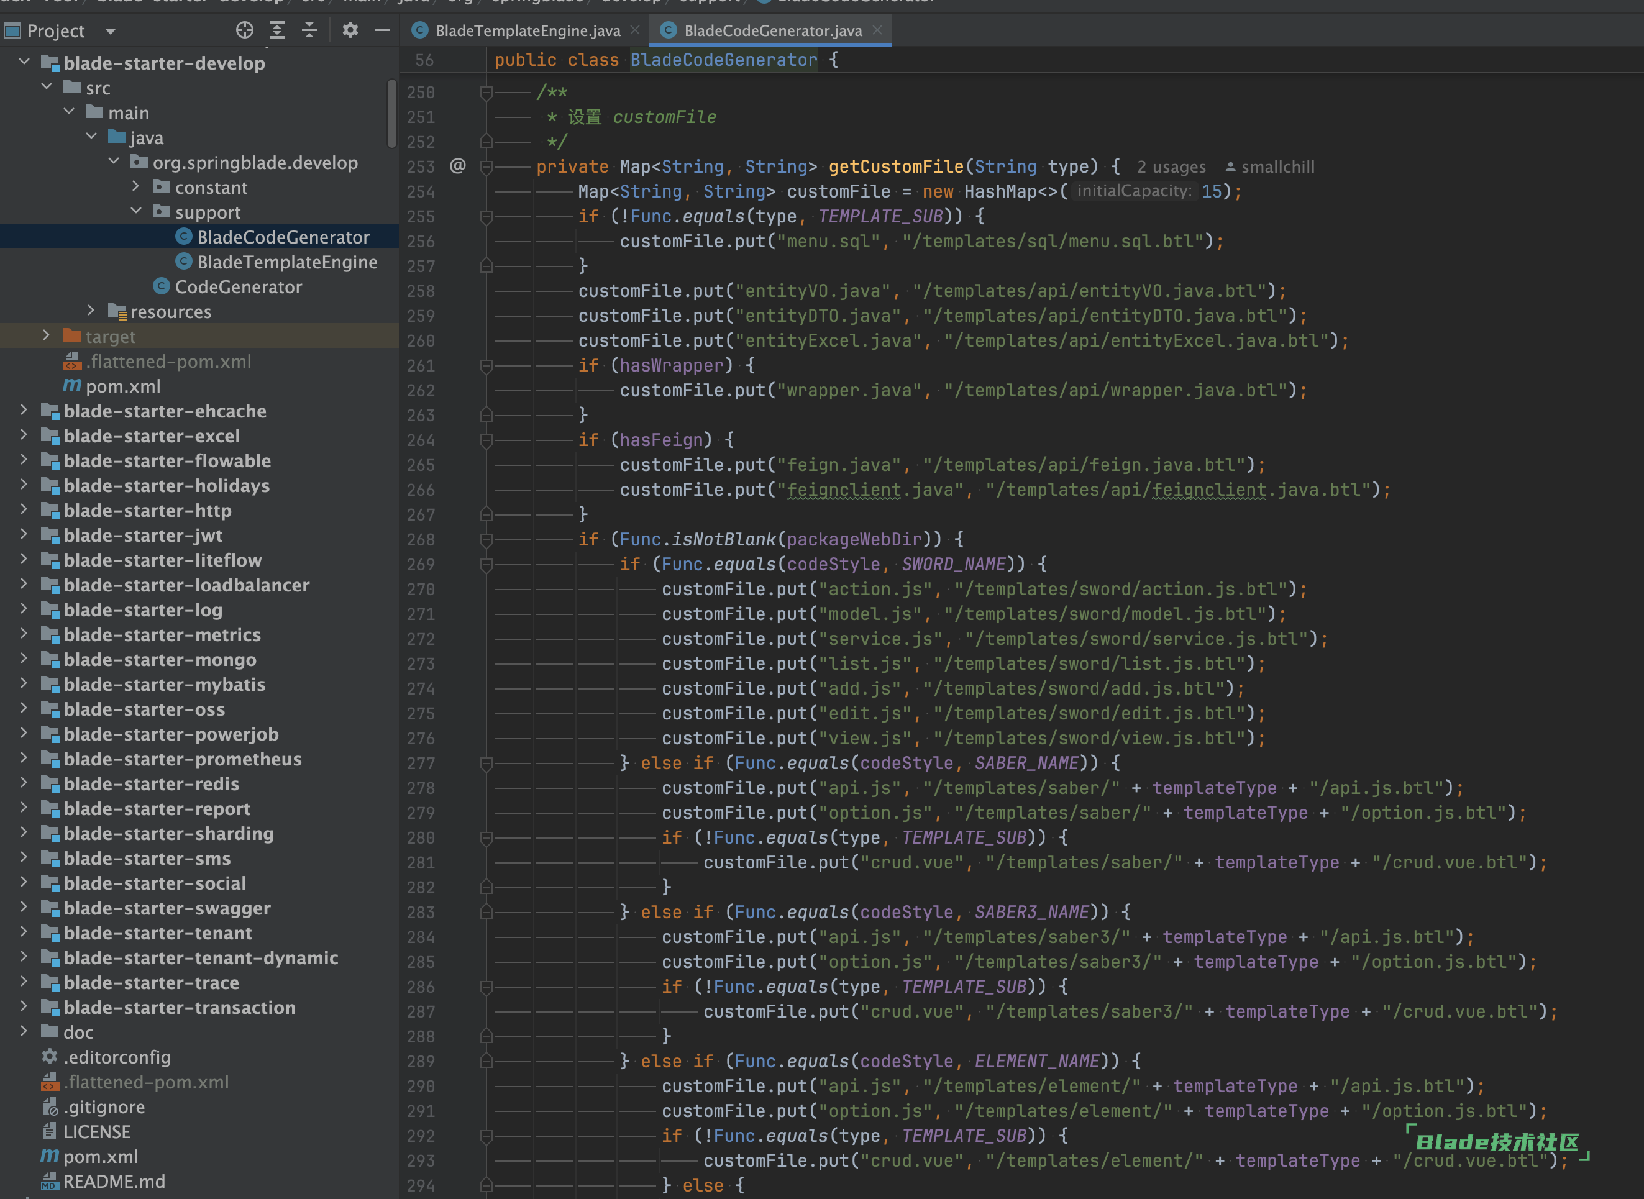Expand the doc folder
Image resolution: width=1644 pixels, height=1199 pixels.
coord(24,1031)
